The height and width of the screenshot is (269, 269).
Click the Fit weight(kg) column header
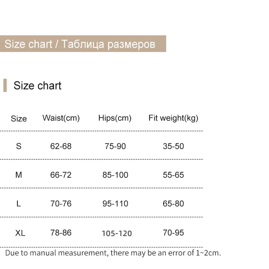click(173, 118)
